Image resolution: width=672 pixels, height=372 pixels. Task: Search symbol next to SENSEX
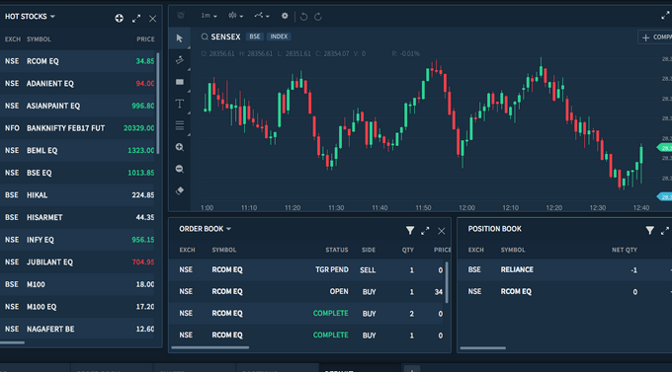[205, 37]
